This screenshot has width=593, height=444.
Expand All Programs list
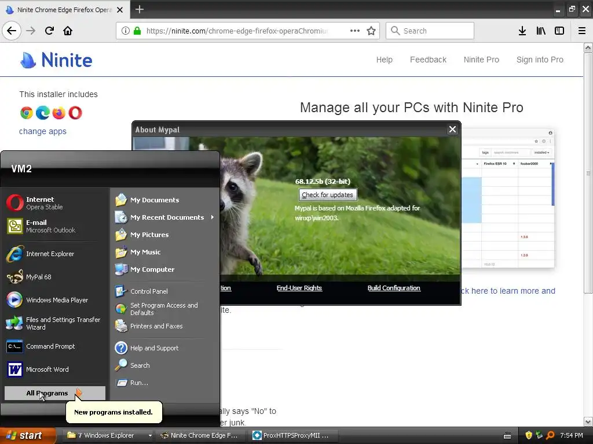tap(55, 393)
